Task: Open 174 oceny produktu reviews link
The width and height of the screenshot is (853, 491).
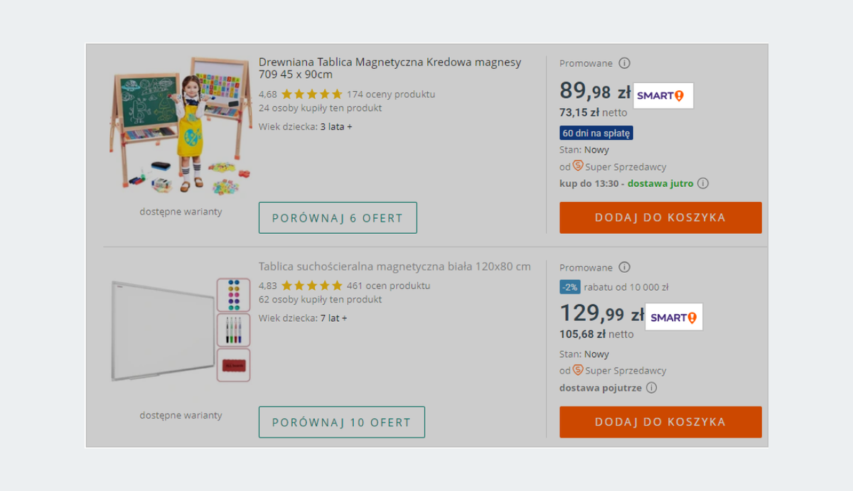Action: (x=391, y=94)
